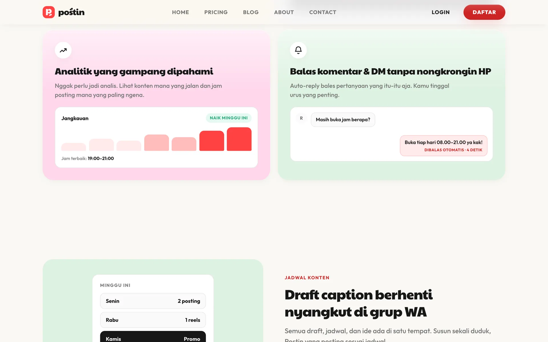Click the first pale pink chart bar

click(x=74, y=147)
